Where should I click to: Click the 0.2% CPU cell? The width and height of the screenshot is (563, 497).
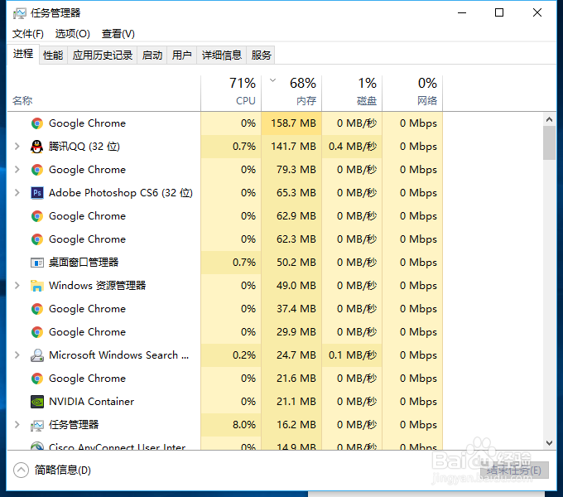(x=231, y=355)
